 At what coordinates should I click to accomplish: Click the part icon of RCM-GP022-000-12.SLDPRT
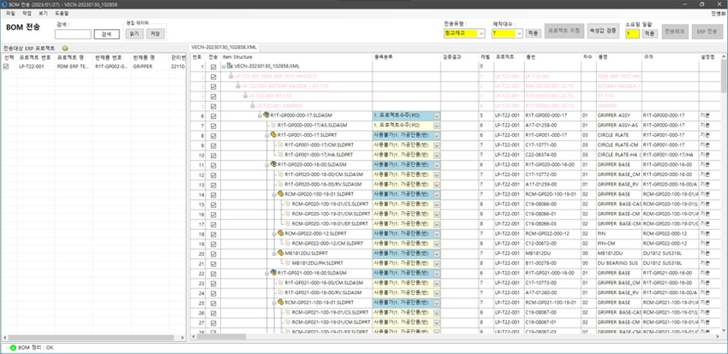(x=280, y=233)
